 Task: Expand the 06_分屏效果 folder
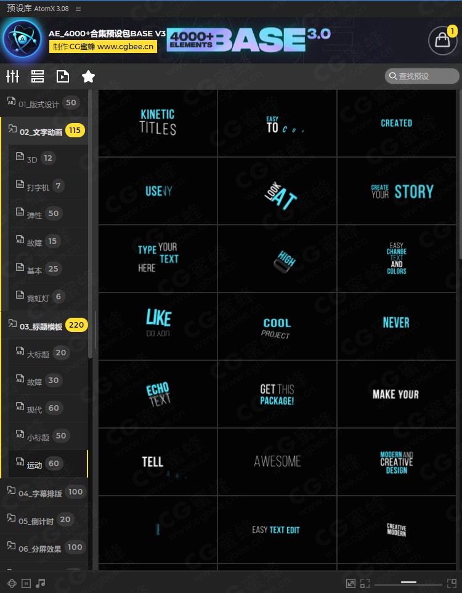coord(44,547)
